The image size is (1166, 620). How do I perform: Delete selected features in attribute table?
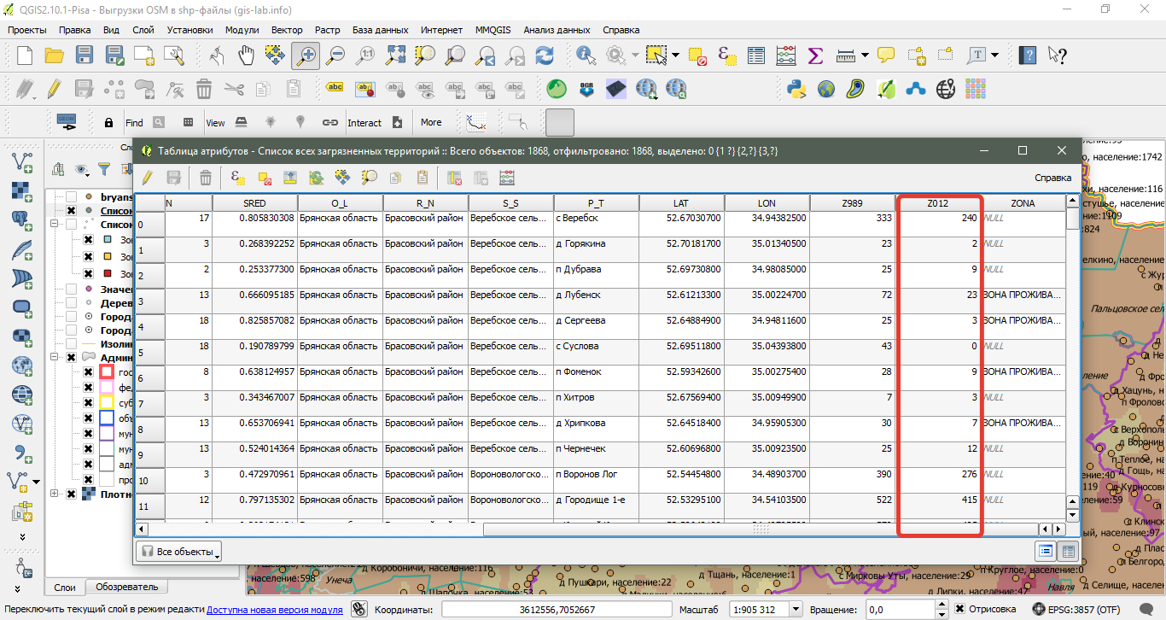point(206,178)
